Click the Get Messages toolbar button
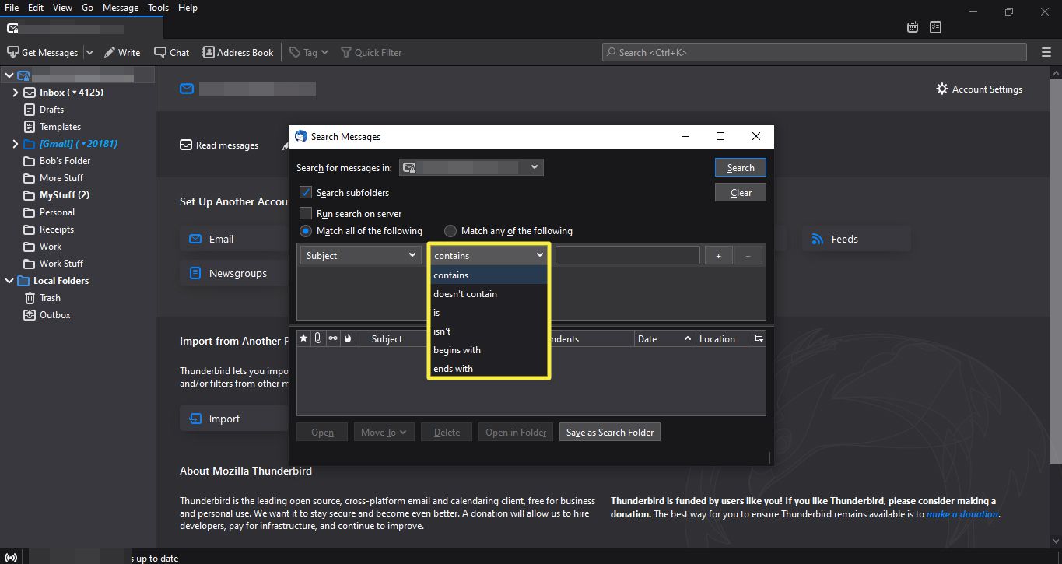This screenshot has height=564, width=1062. pyautogui.click(x=43, y=52)
